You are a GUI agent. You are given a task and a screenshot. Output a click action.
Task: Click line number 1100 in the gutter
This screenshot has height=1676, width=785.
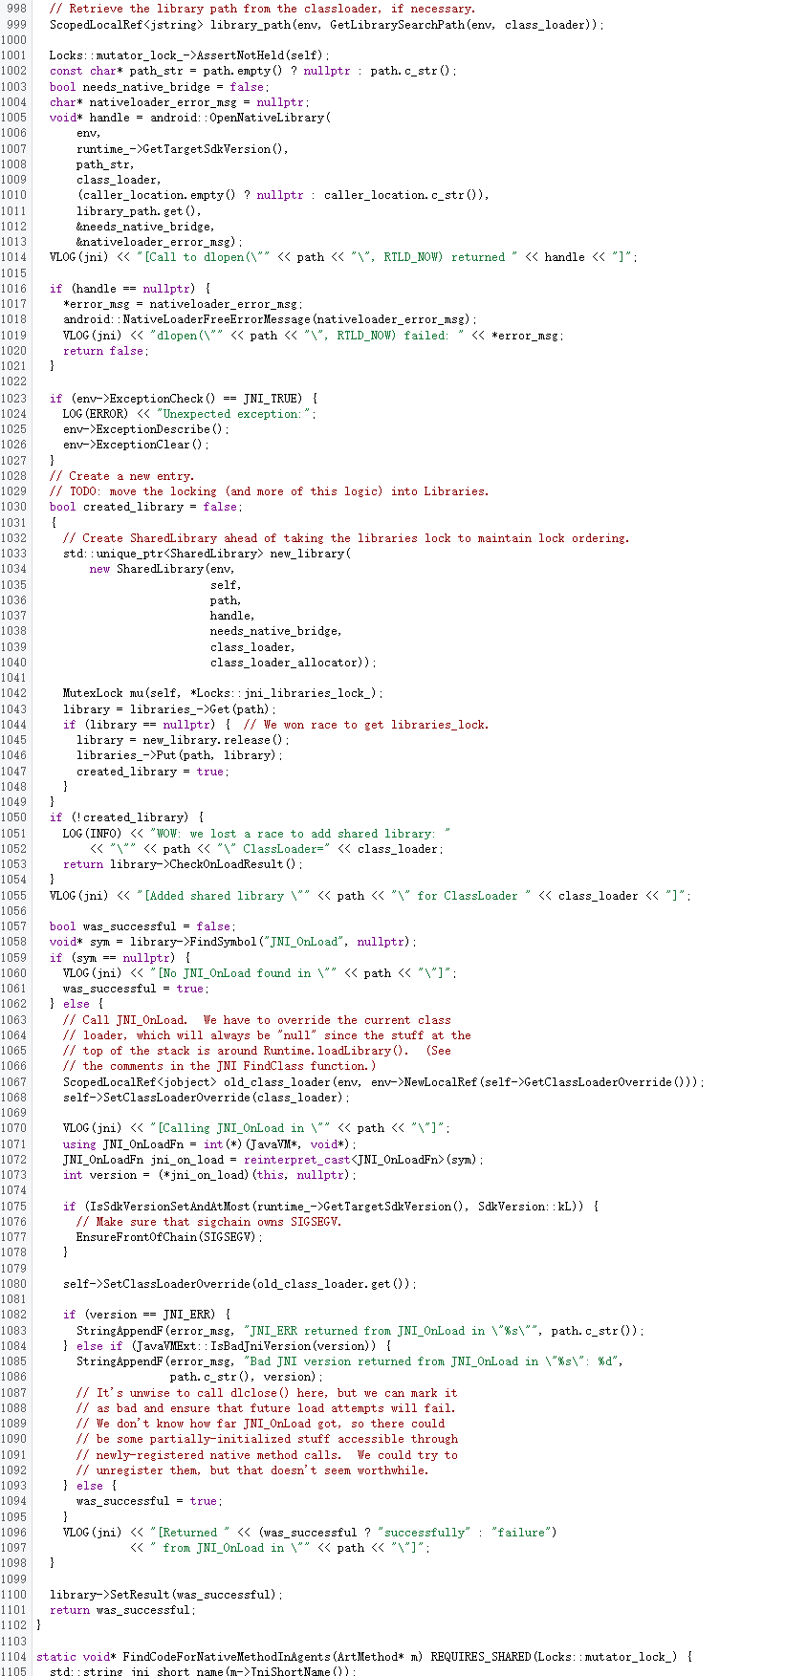click(13, 1595)
